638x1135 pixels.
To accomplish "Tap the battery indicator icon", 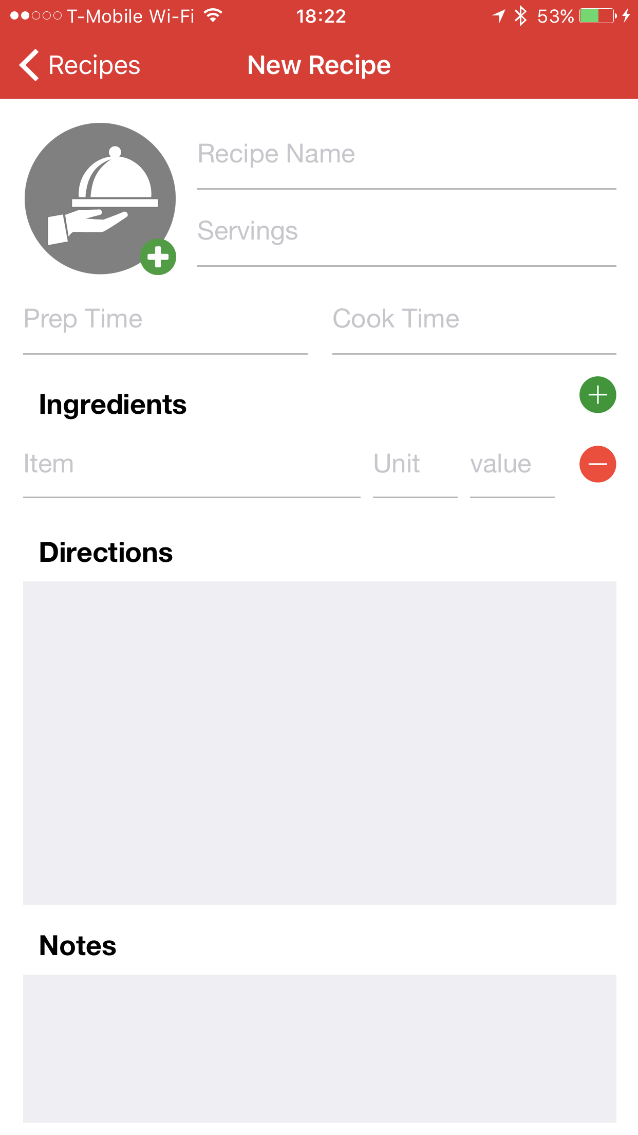I will point(597,16).
